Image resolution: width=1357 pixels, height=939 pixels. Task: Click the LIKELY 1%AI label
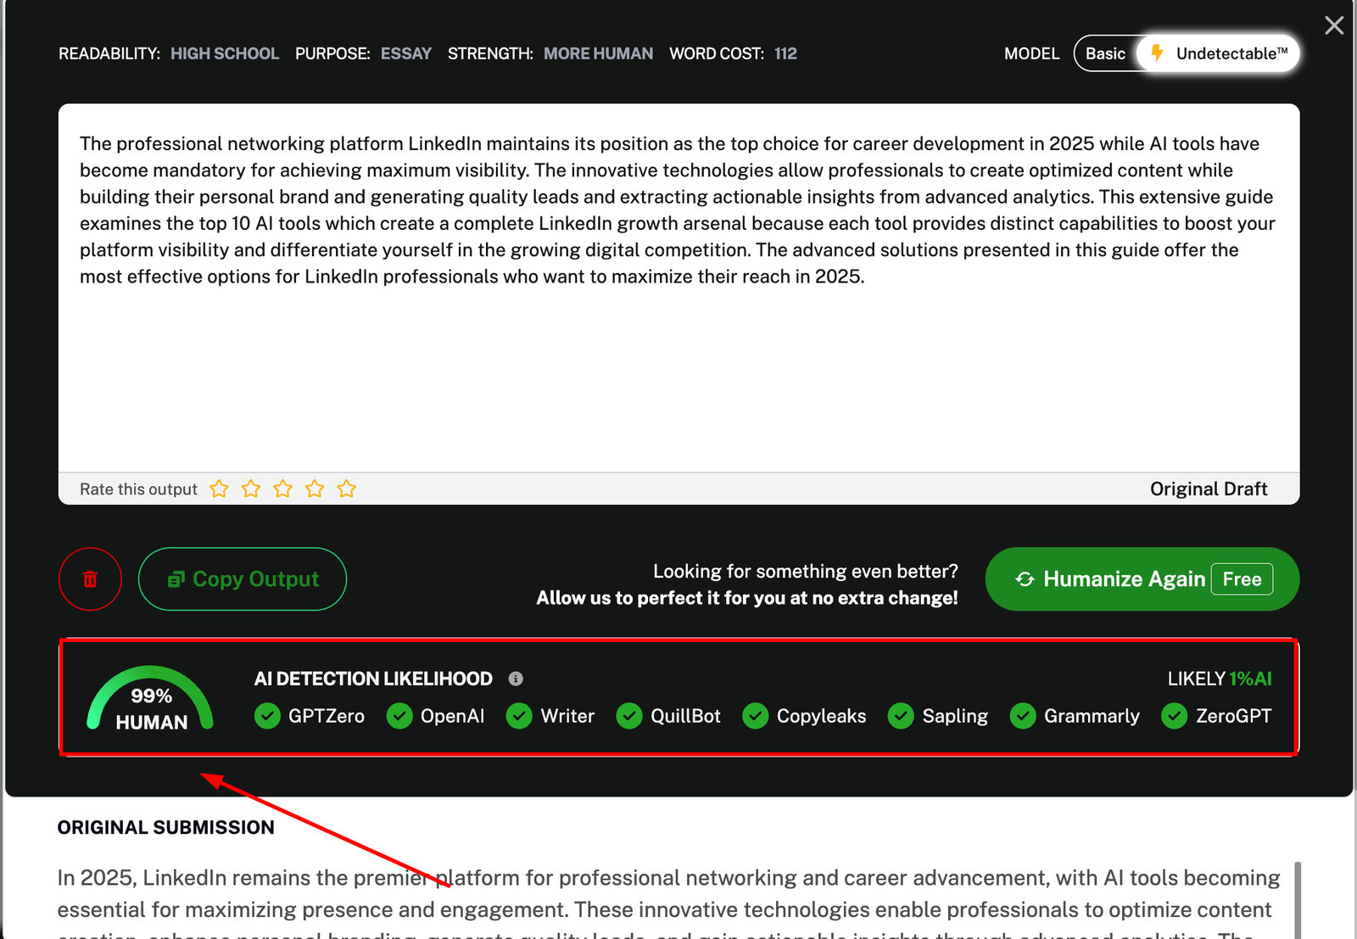1220,679
